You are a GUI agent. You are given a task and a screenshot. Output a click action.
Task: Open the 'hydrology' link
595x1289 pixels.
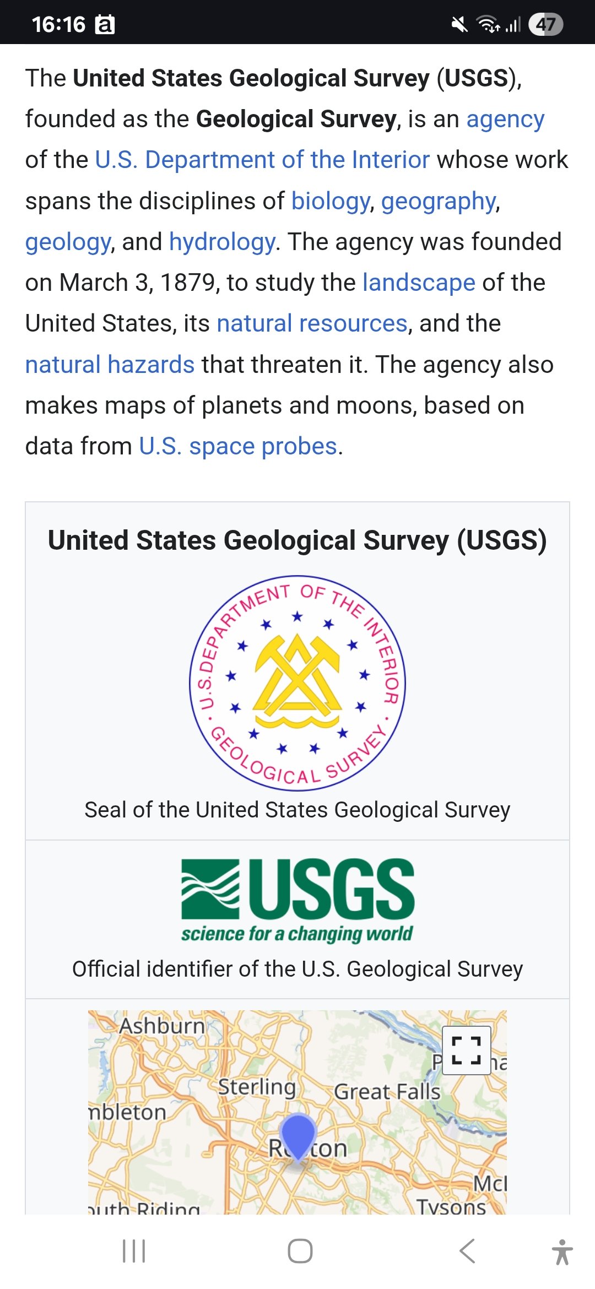(x=222, y=242)
